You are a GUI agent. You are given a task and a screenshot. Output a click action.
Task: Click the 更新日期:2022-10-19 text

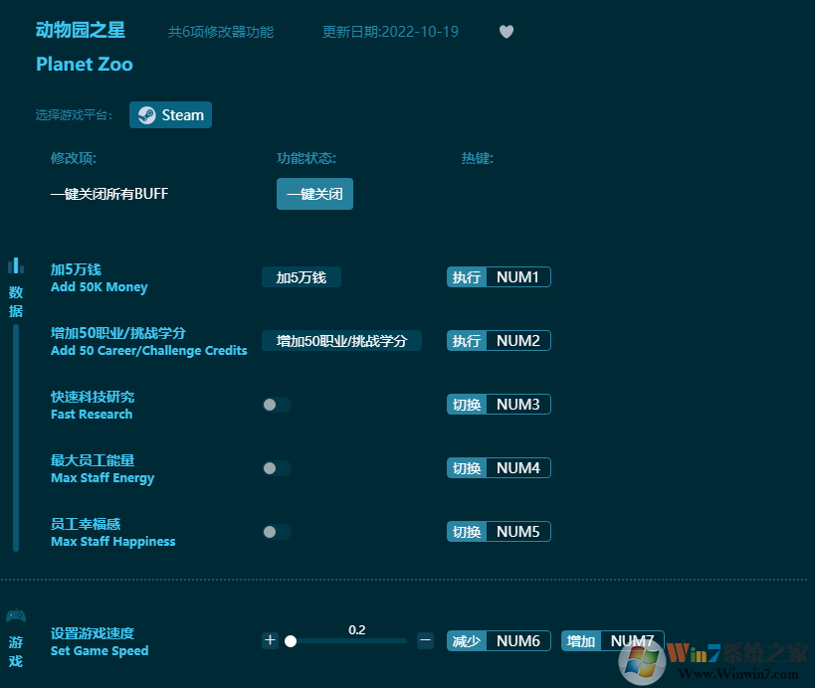390,32
